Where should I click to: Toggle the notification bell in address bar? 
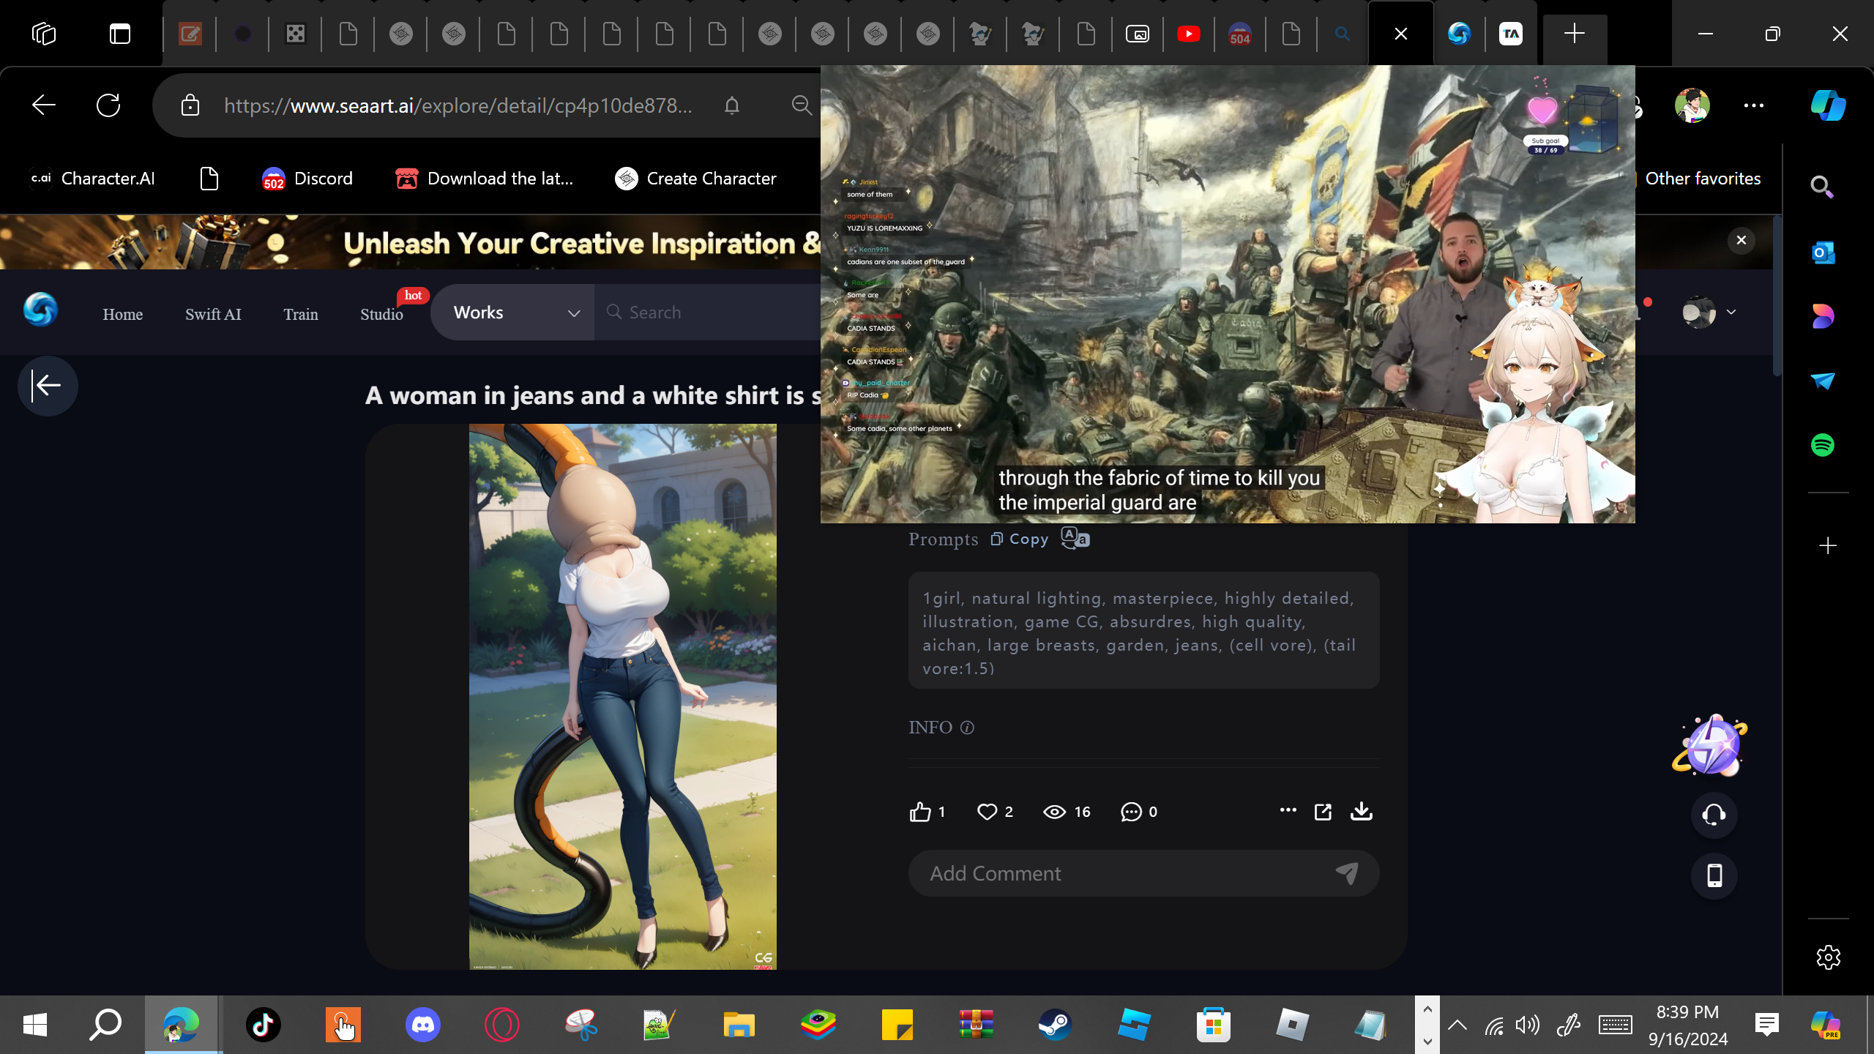pyautogui.click(x=732, y=105)
